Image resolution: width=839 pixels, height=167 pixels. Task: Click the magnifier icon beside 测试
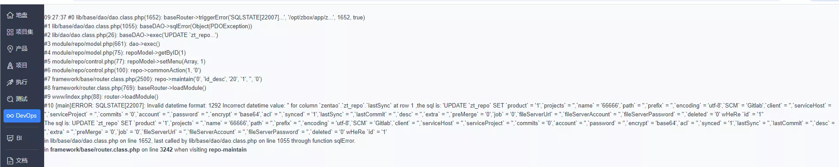(10, 99)
